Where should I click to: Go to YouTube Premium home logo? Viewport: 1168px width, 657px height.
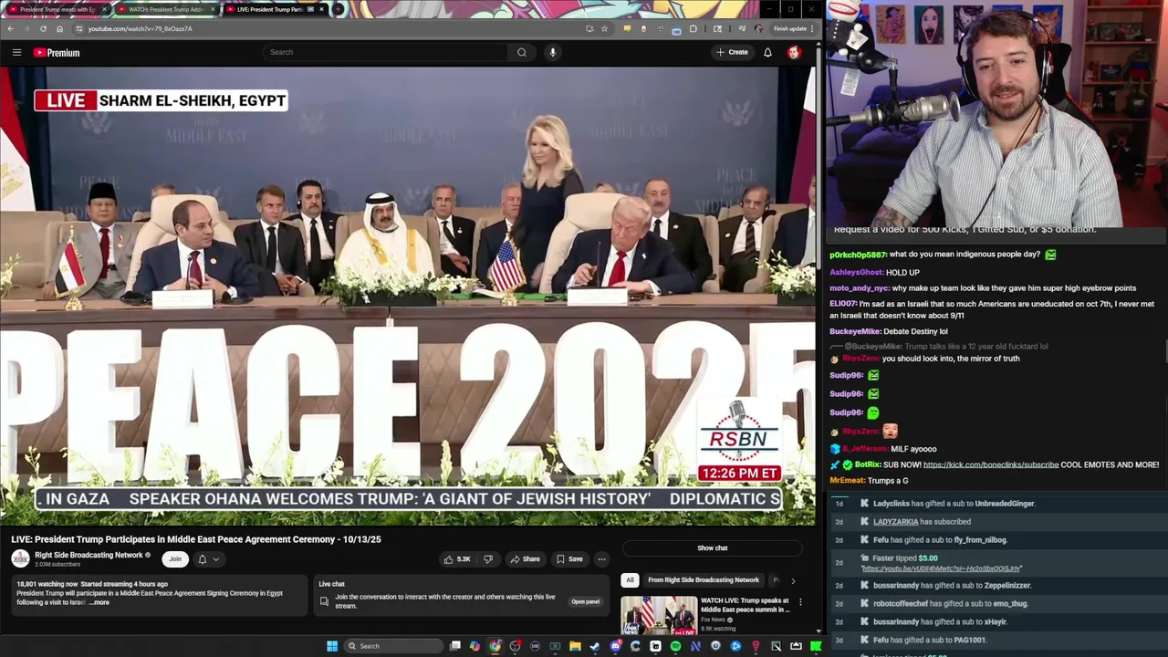(57, 52)
